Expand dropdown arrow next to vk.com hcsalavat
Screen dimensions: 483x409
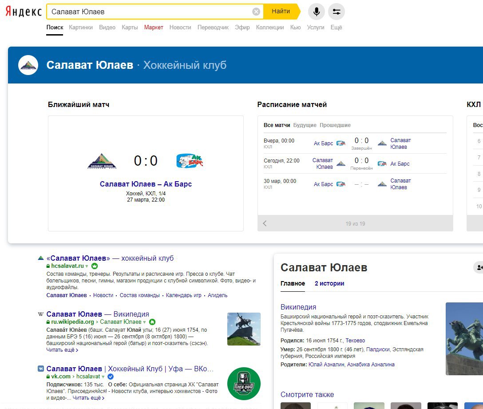(x=103, y=377)
